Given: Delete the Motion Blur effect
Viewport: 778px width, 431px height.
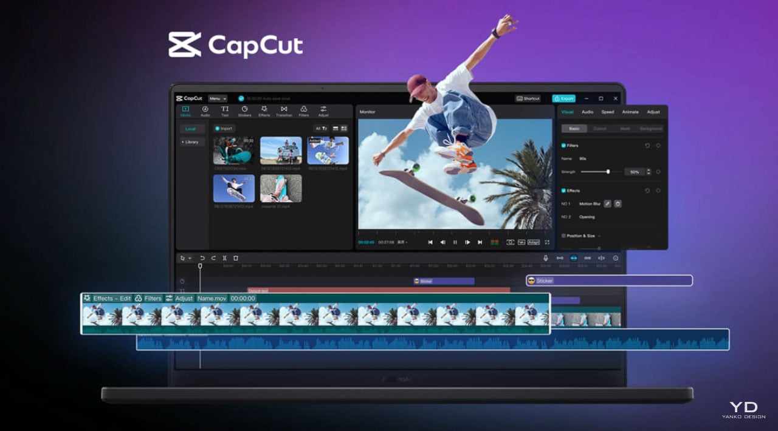Looking at the screenshot, I should pyautogui.click(x=618, y=204).
